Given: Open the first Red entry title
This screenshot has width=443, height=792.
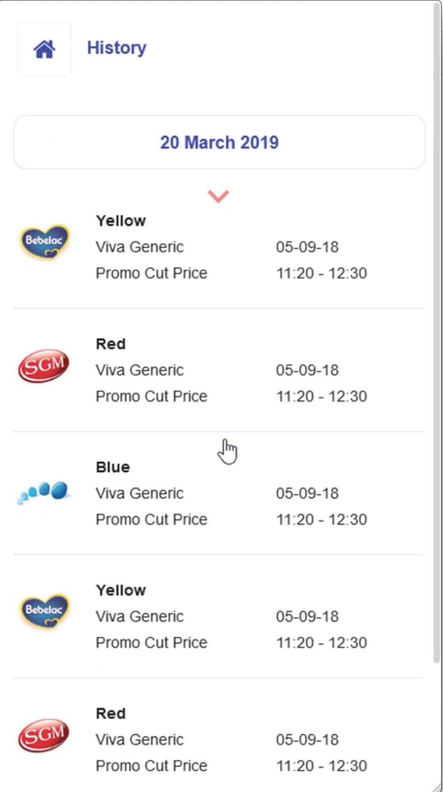Looking at the screenshot, I should [111, 344].
